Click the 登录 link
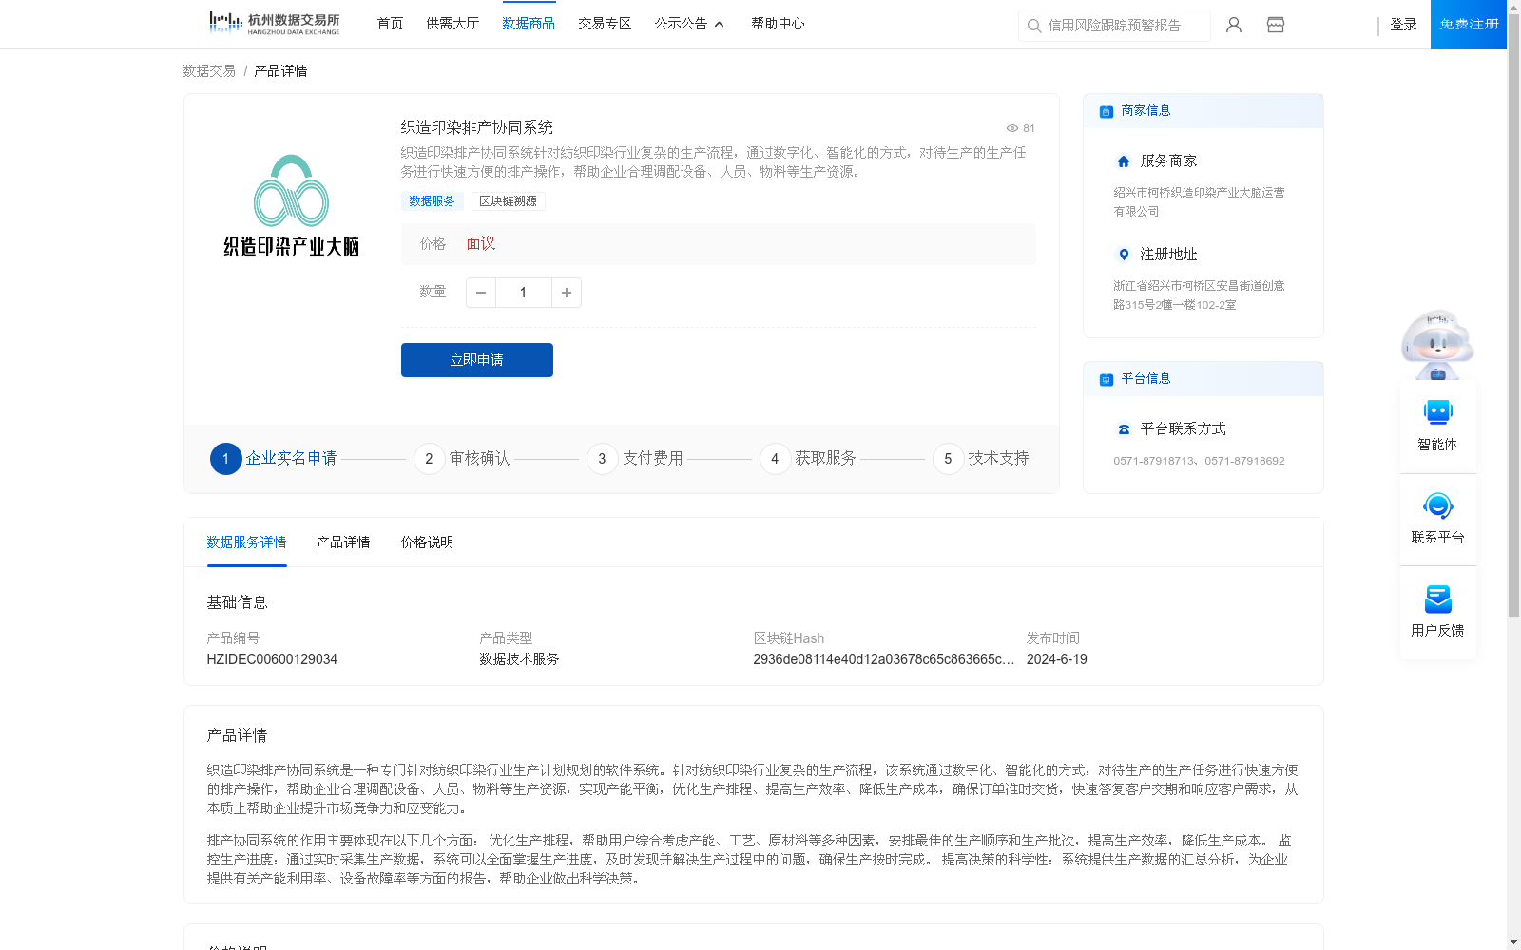Screen dimensions: 1521x950 pyautogui.click(x=1403, y=25)
